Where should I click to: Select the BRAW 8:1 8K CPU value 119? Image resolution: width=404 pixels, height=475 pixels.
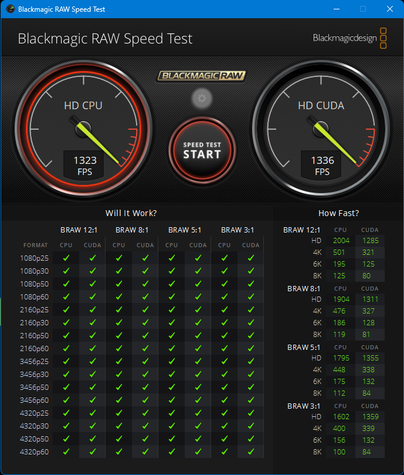click(339, 335)
